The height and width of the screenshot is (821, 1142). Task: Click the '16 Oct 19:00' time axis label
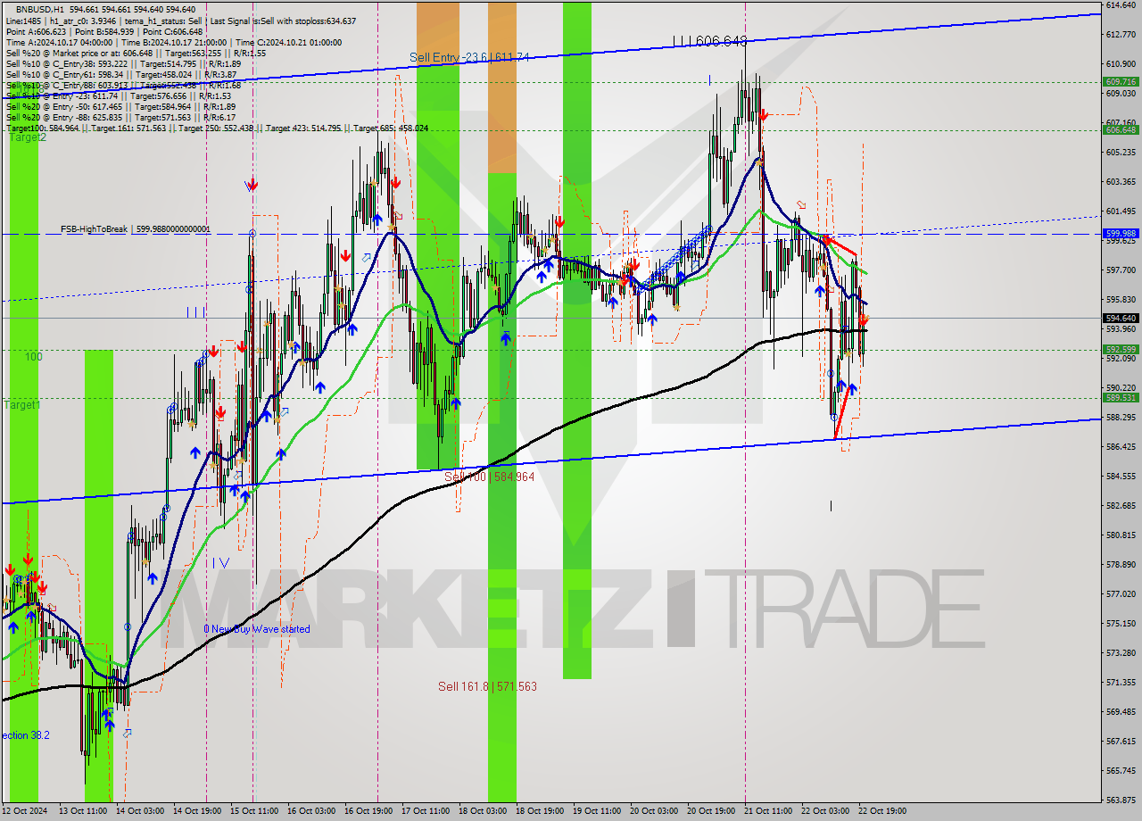[x=368, y=811]
